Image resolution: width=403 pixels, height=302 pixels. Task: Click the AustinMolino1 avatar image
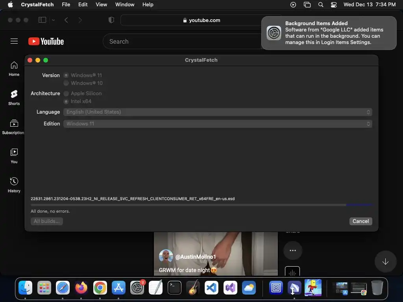tap(166, 256)
